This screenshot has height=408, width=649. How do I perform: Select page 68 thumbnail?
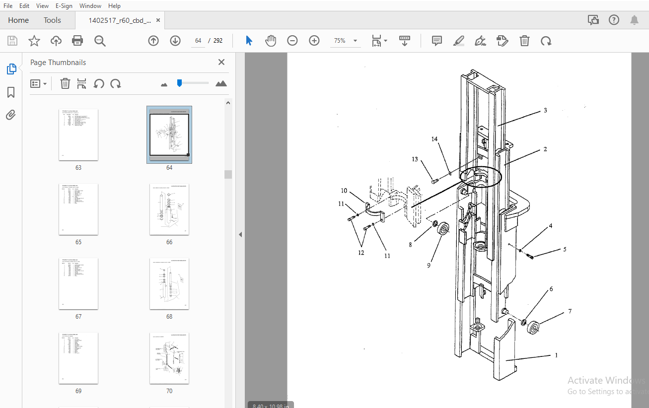169,284
